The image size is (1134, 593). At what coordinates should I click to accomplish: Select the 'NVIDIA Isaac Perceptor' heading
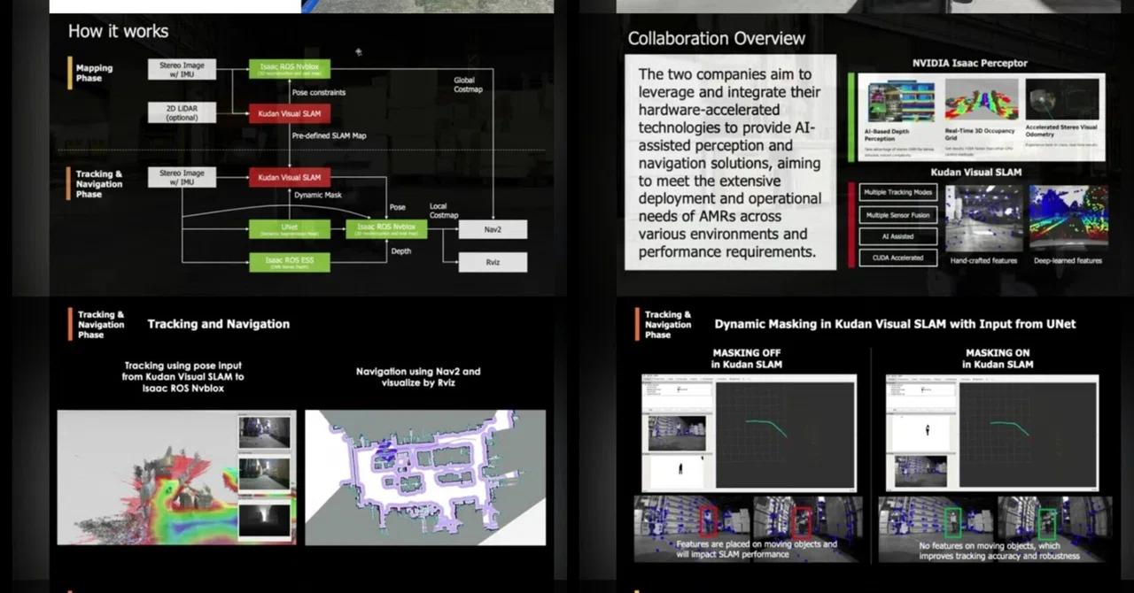tap(970, 64)
